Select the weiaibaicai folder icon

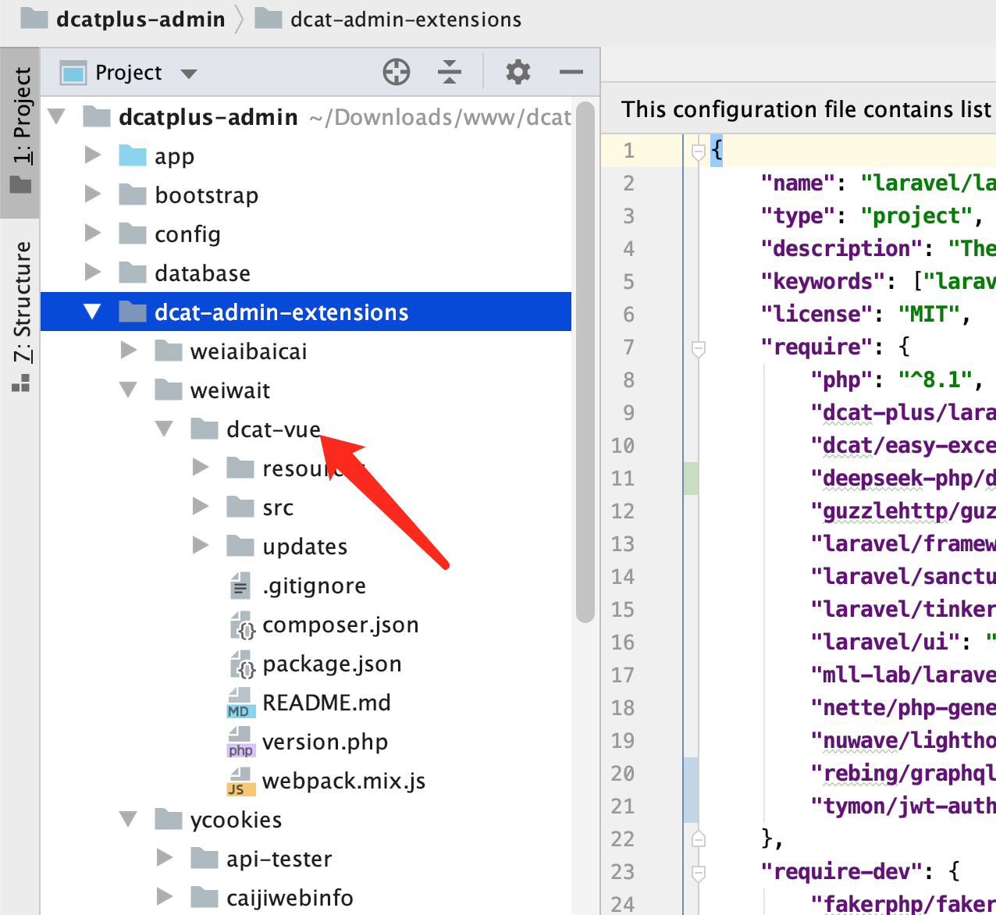click(x=169, y=351)
